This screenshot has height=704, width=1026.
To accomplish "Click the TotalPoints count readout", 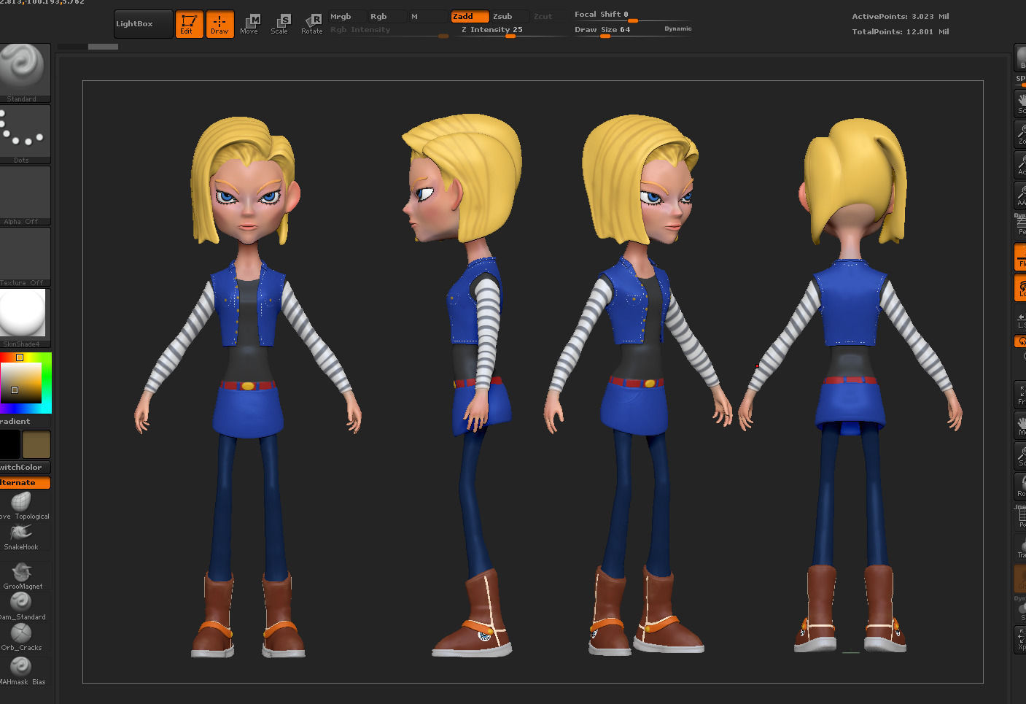I will (x=900, y=31).
